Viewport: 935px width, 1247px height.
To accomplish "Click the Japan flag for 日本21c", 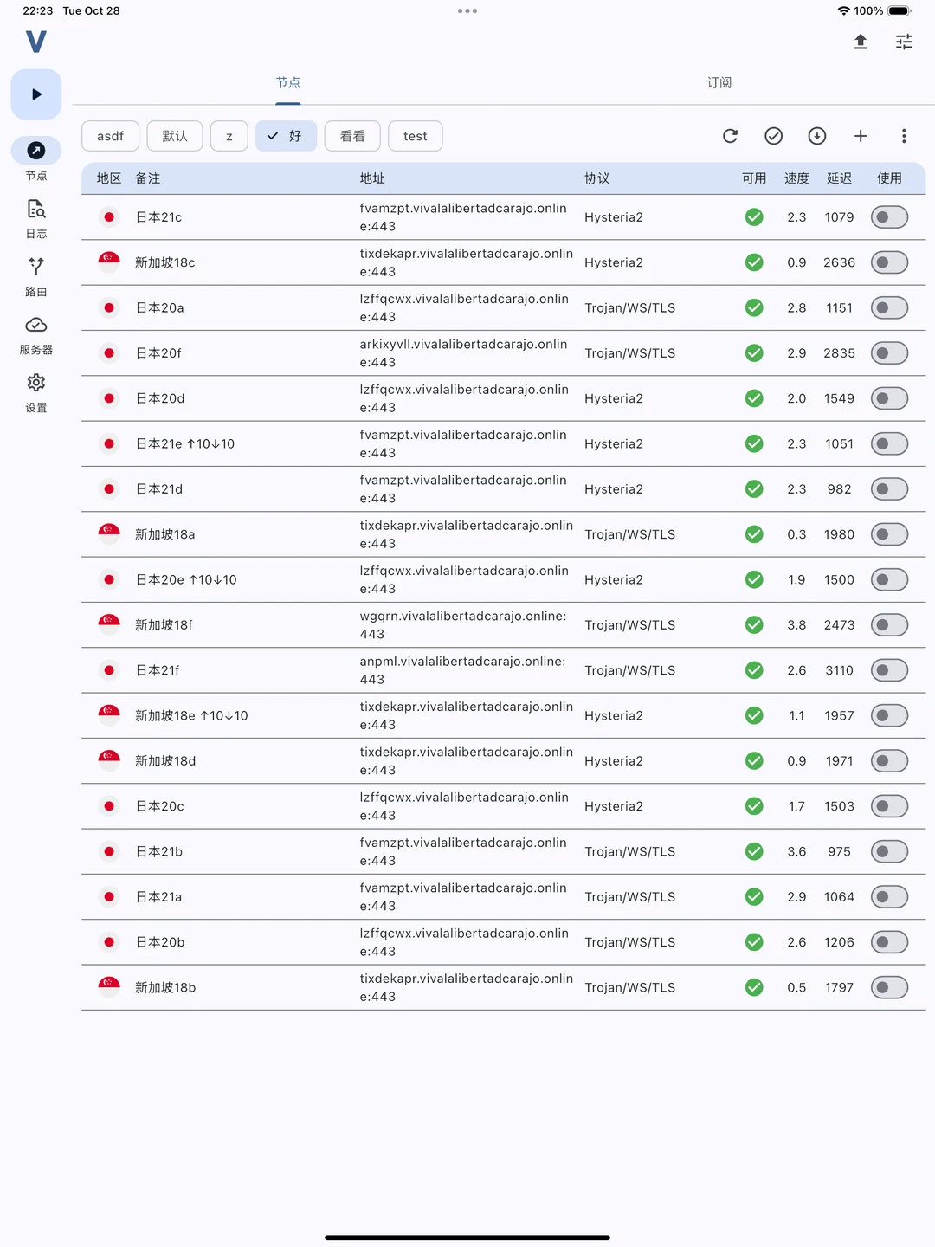I will (109, 217).
